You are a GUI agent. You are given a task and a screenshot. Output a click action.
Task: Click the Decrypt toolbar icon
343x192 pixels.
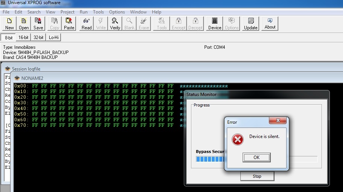195,24
